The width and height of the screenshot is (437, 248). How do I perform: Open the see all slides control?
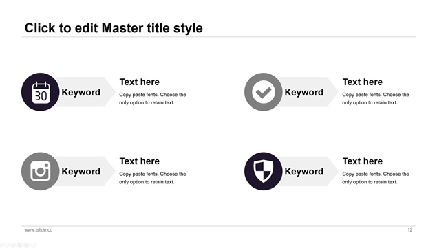click(x=20, y=245)
